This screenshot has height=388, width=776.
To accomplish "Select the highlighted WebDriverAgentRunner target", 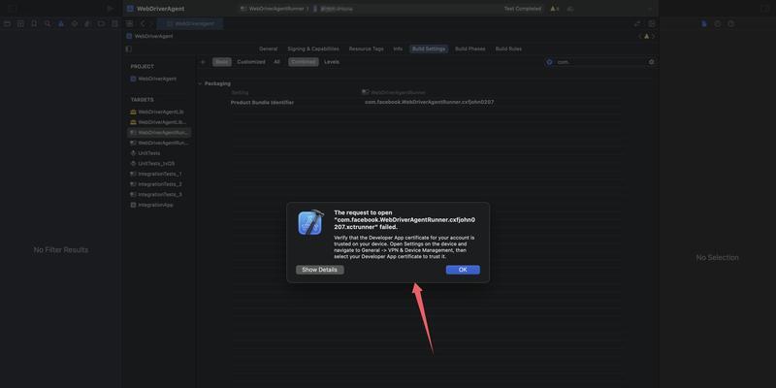I will (159, 133).
